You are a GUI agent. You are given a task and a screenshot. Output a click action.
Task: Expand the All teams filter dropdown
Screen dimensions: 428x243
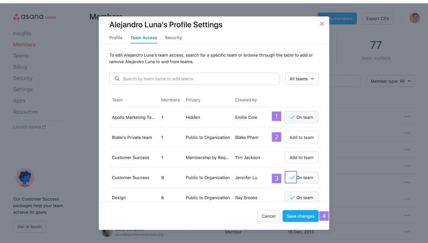(x=302, y=79)
